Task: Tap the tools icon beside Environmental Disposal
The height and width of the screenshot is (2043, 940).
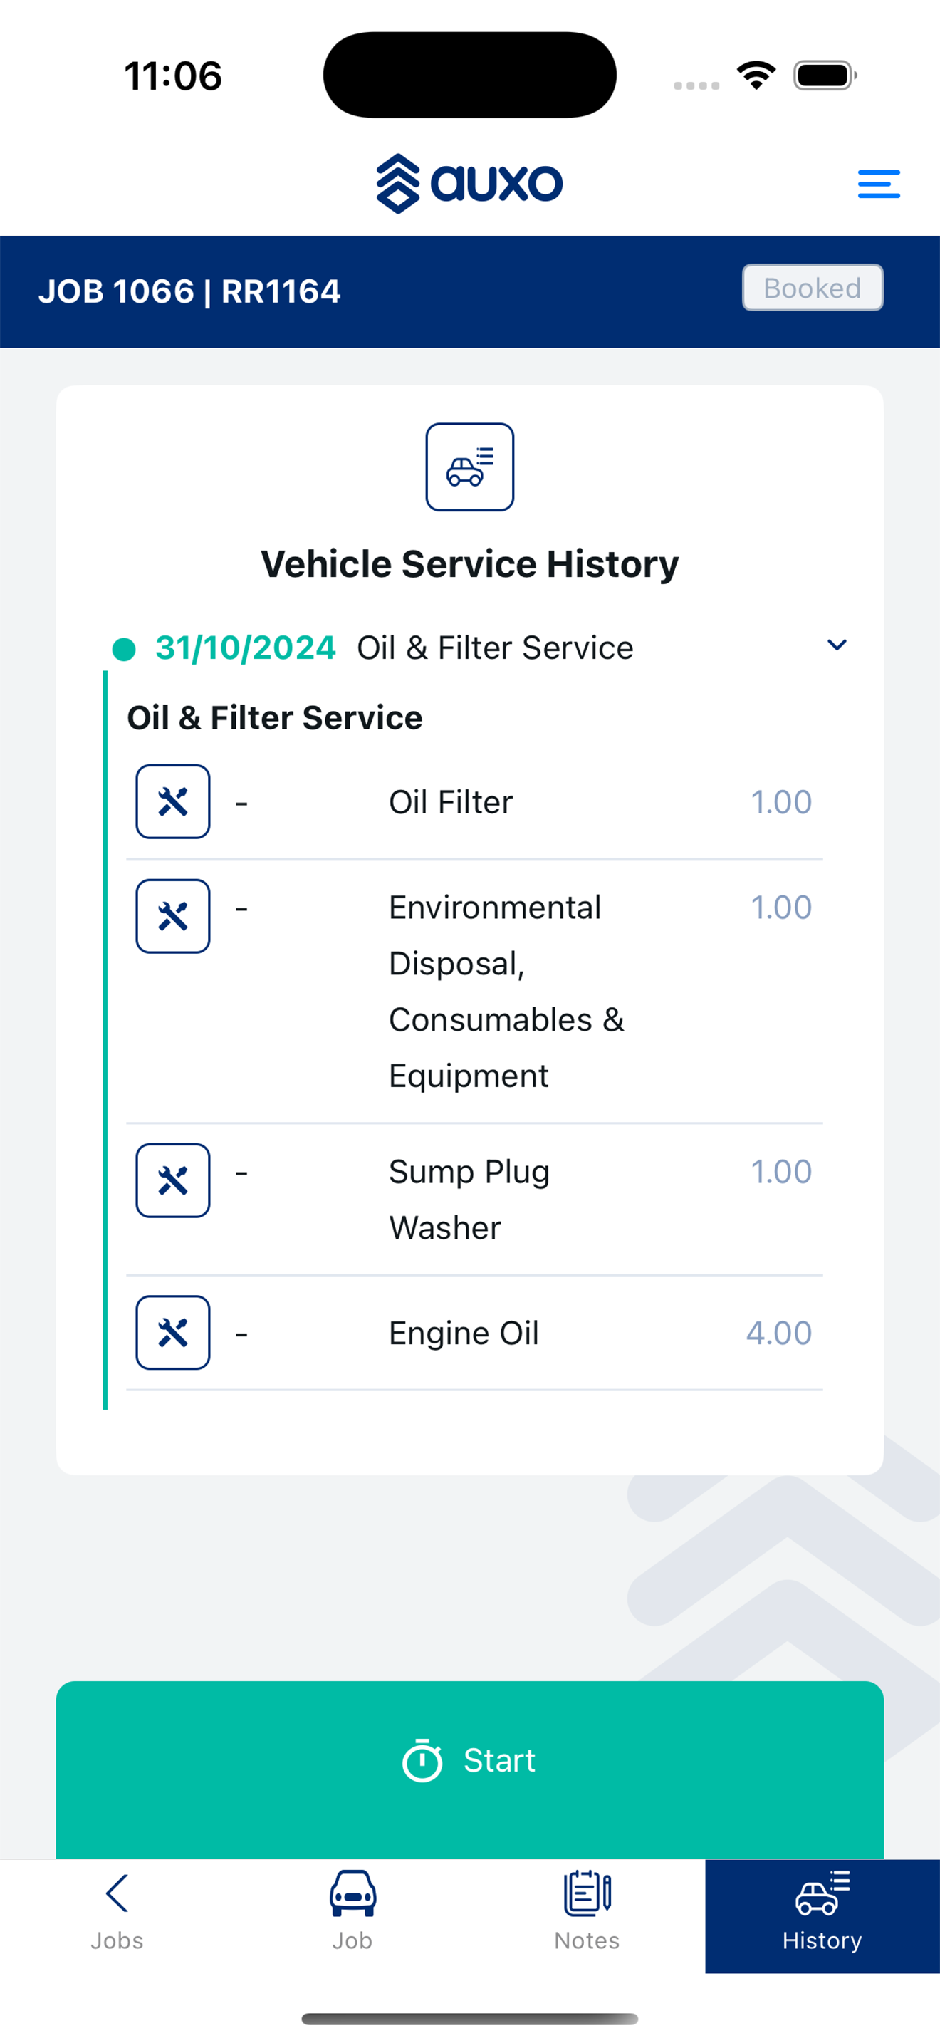Action: click(173, 916)
